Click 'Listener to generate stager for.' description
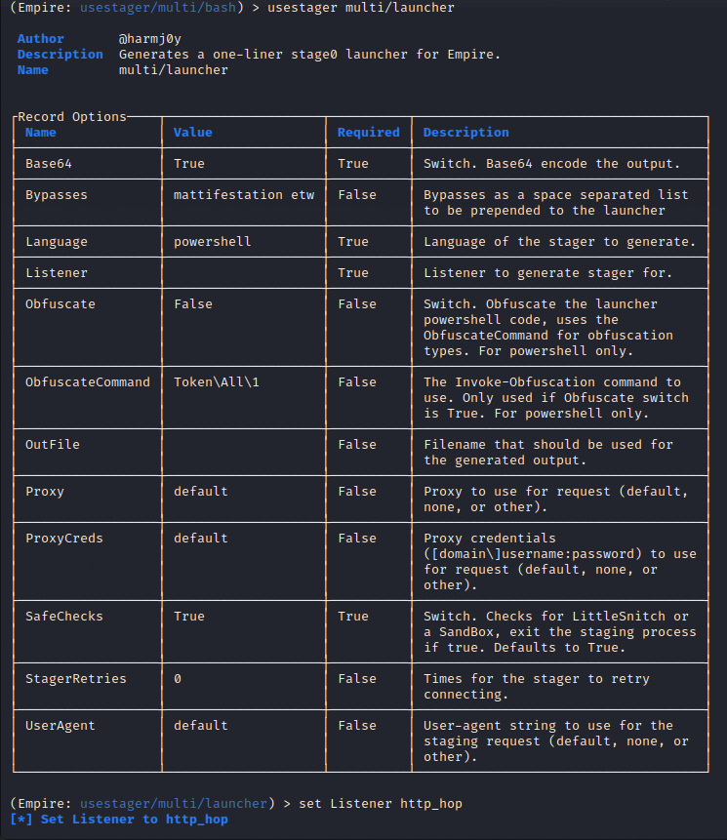The image size is (727, 840). (x=548, y=272)
